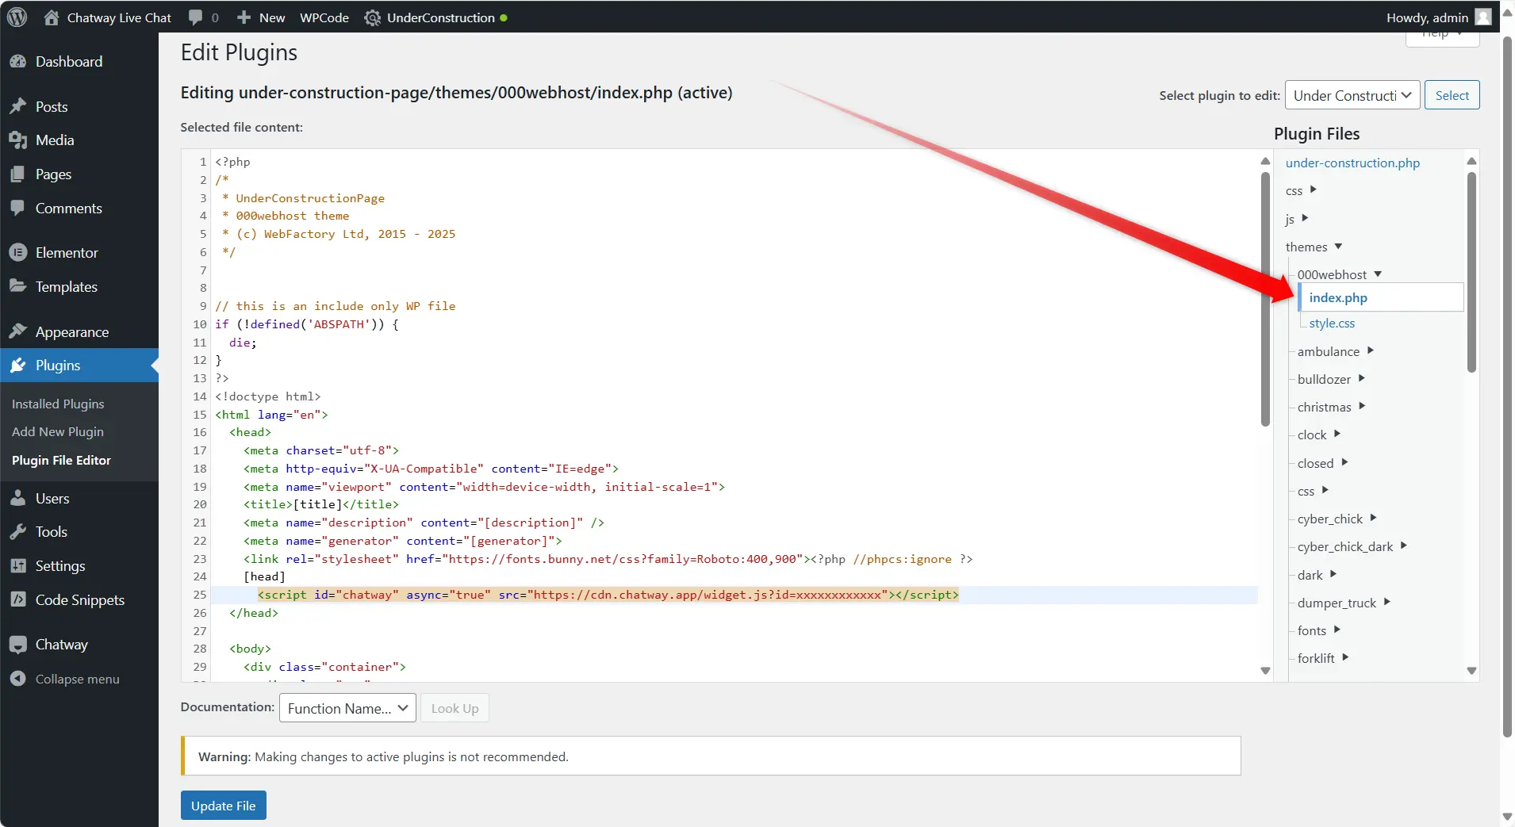This screenshot has width=1515, height=827.
Task: Expand the cyber_chick_dark folder
Action: [x=1404, y=546]
